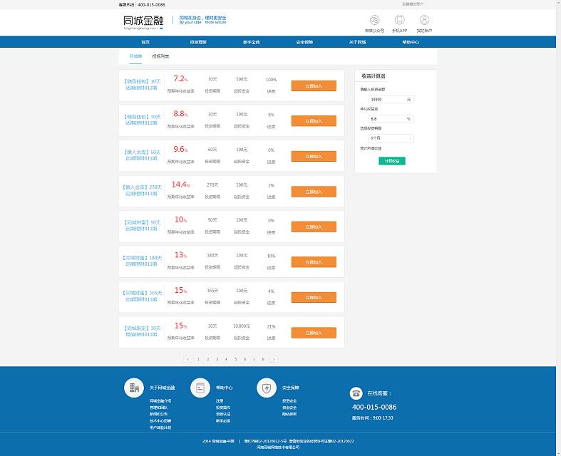Viewport: 561px width, 456px height.
Task: Join the 7.2% 10天 product with 立即加入
Action: (x=314, y=85)
